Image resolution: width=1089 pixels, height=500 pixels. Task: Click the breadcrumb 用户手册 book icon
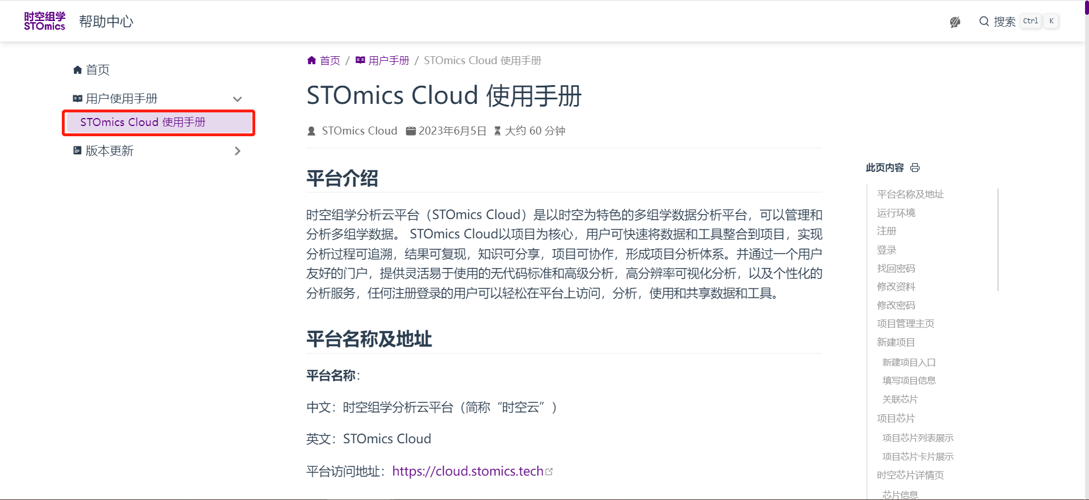click(x=360, y=60)
